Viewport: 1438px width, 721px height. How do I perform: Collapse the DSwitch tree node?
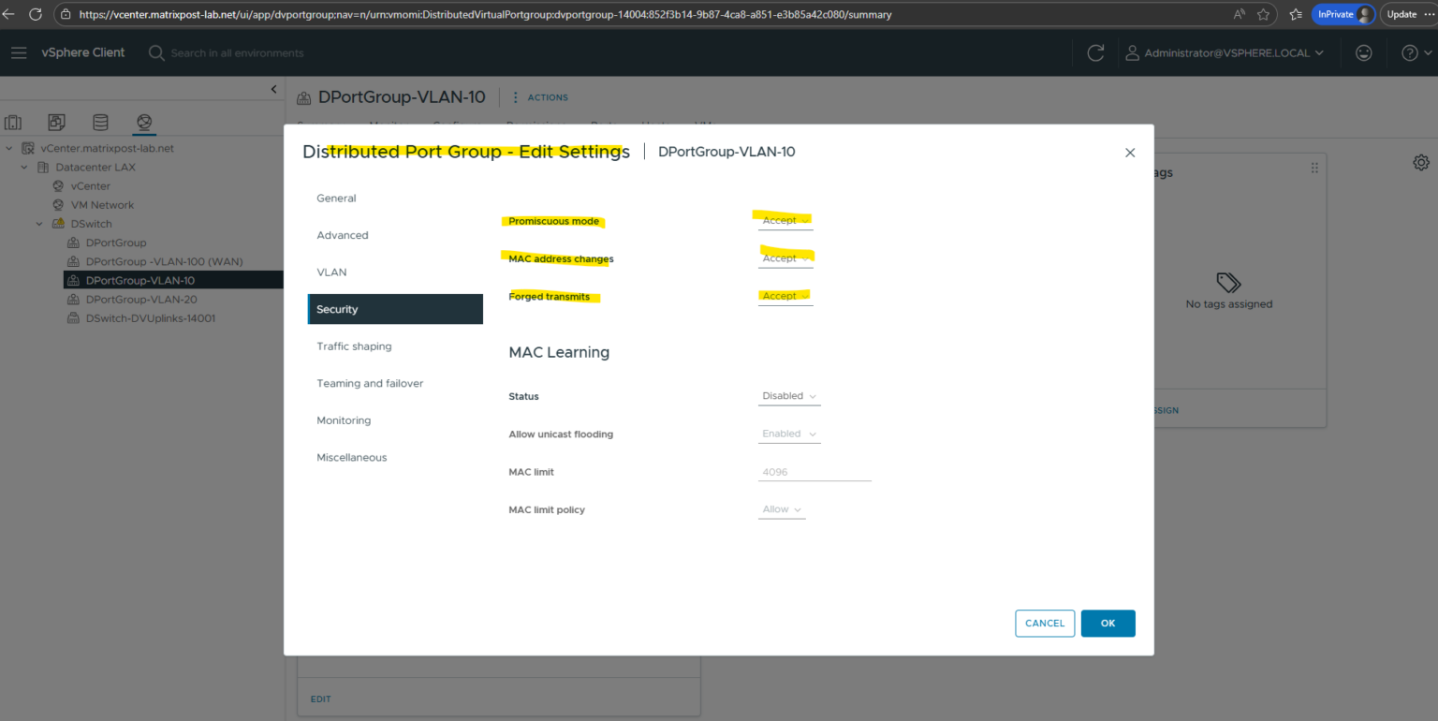tap(39, 224)
